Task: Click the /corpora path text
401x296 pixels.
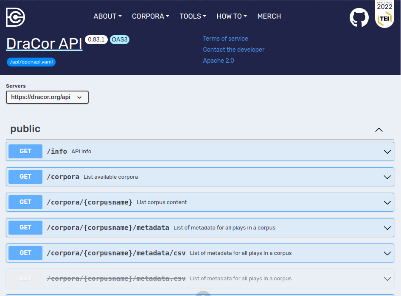Action: pos(63,177)
